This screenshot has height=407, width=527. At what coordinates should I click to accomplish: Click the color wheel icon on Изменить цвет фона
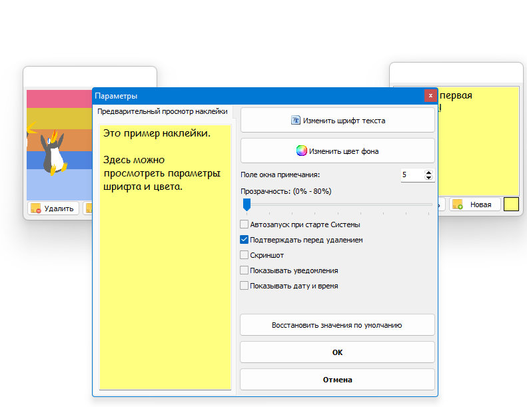[302, 151]
